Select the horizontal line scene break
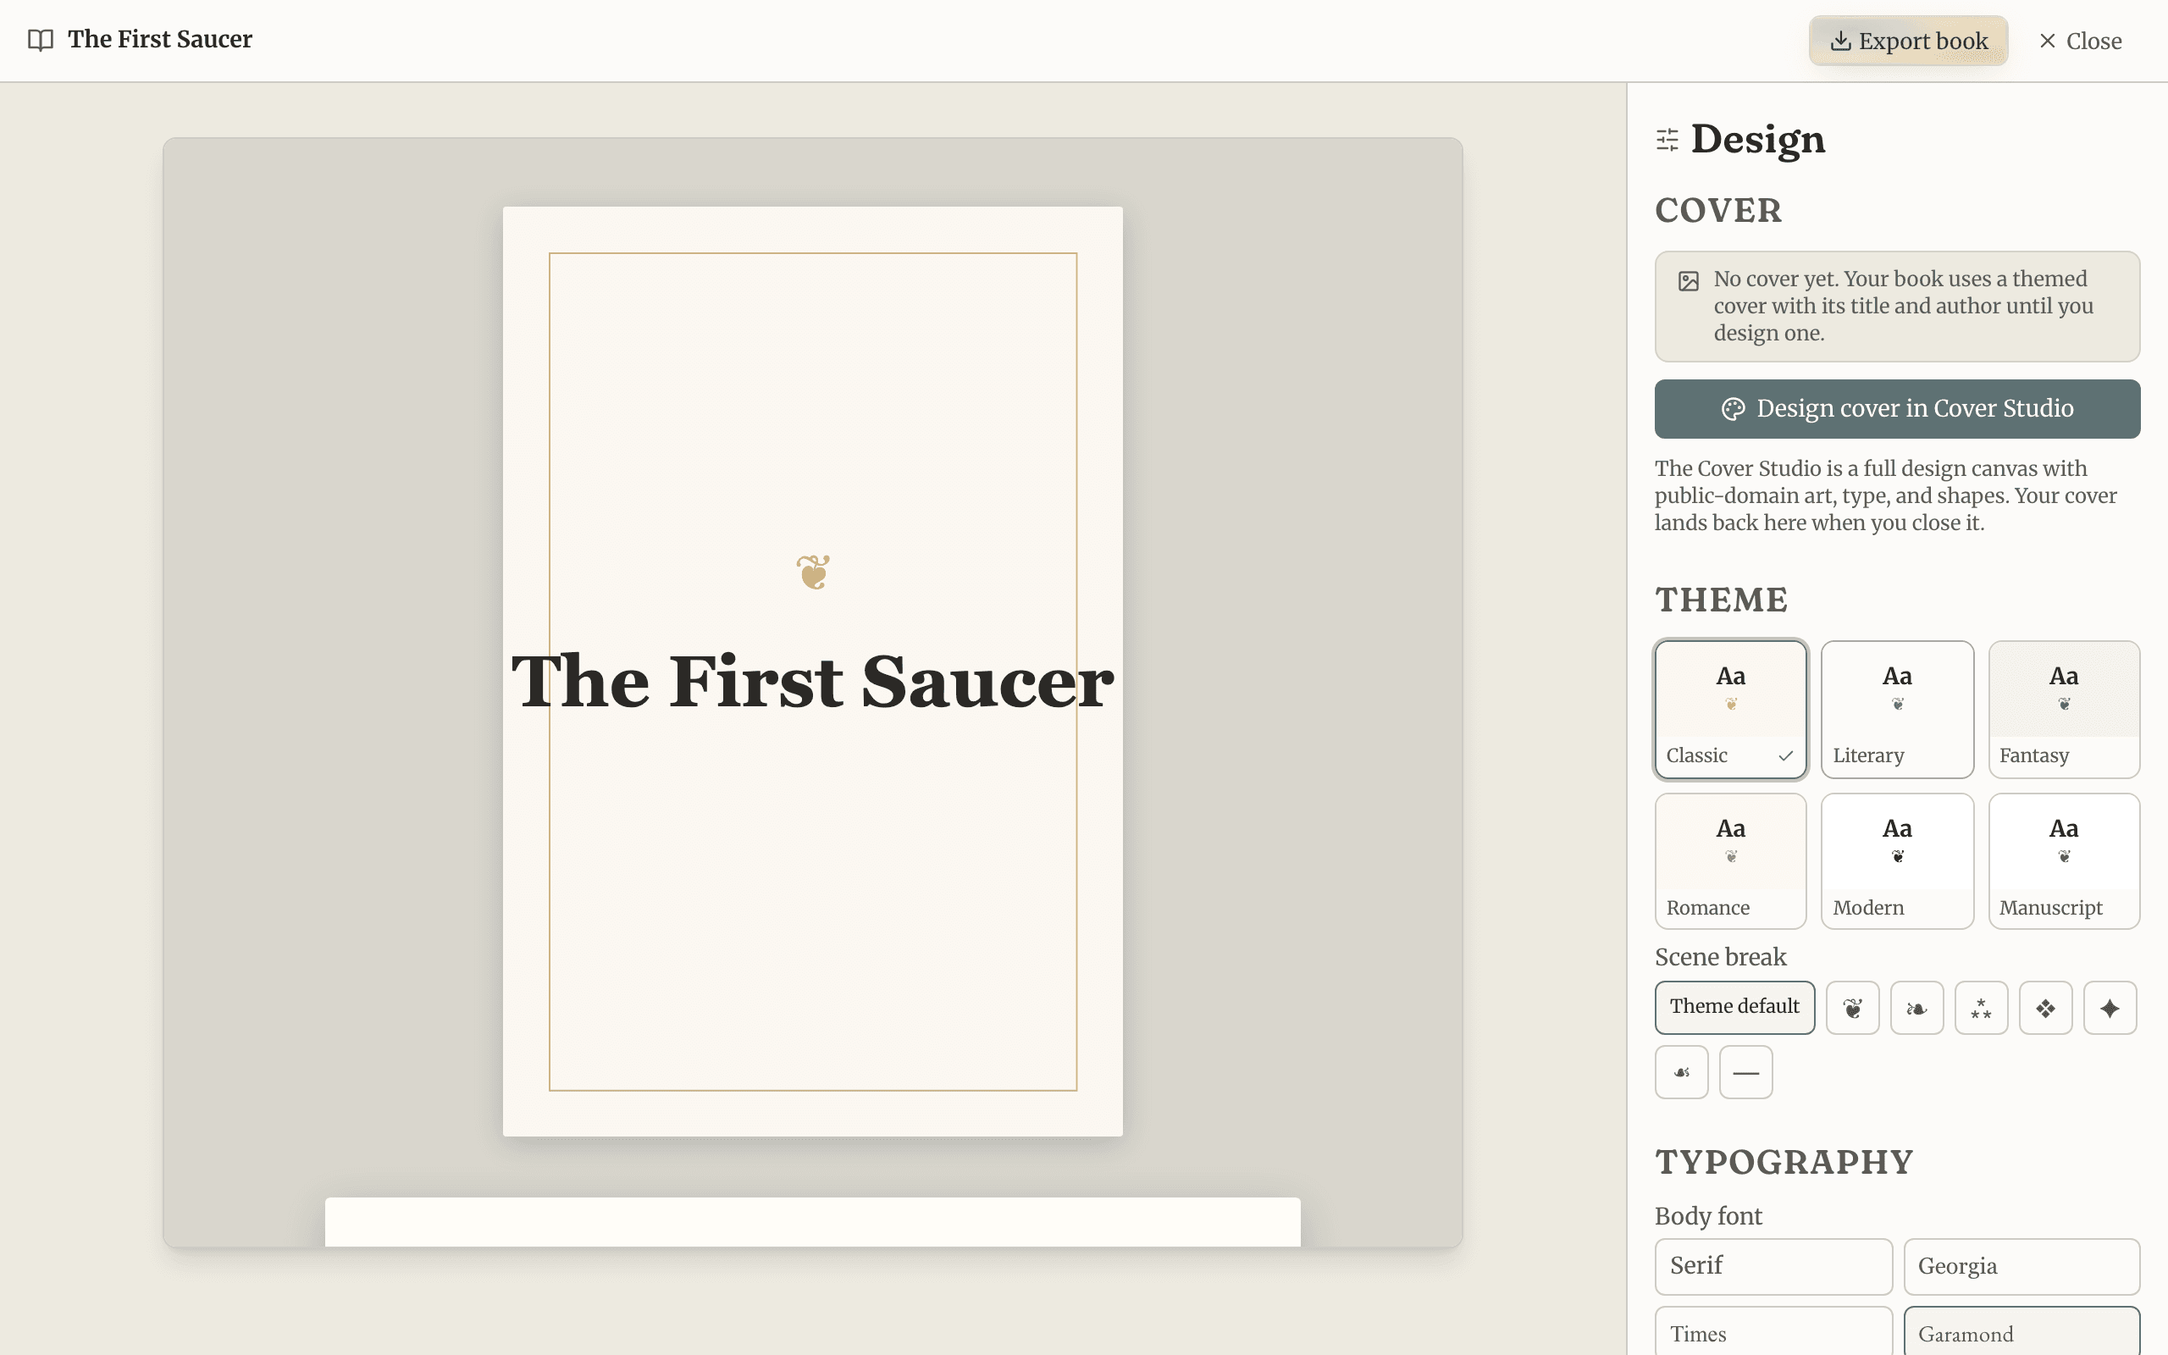 click(x=1746, y=1072)
